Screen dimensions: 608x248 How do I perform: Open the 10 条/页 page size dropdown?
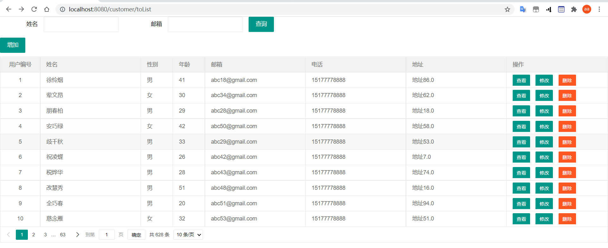188,235
